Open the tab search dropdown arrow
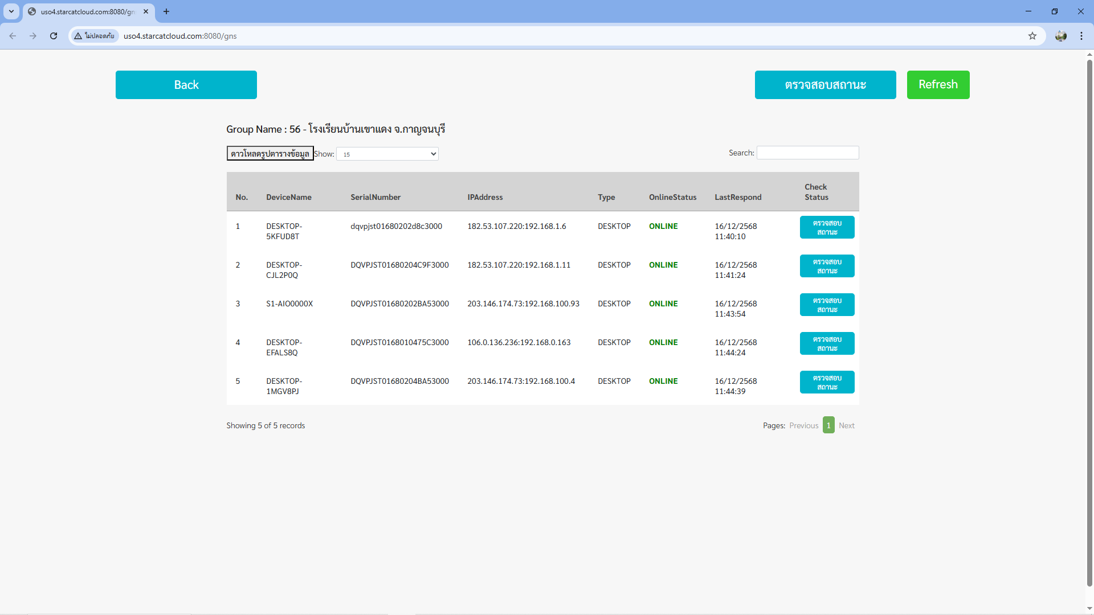The width and height of the screenshot is (1094, 615). point(11,11)
